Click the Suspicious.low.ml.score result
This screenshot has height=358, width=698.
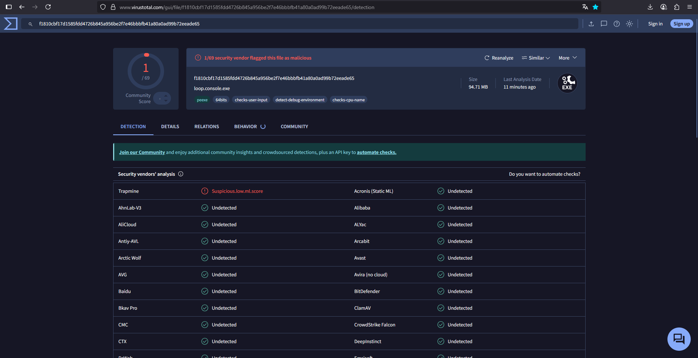237,191
